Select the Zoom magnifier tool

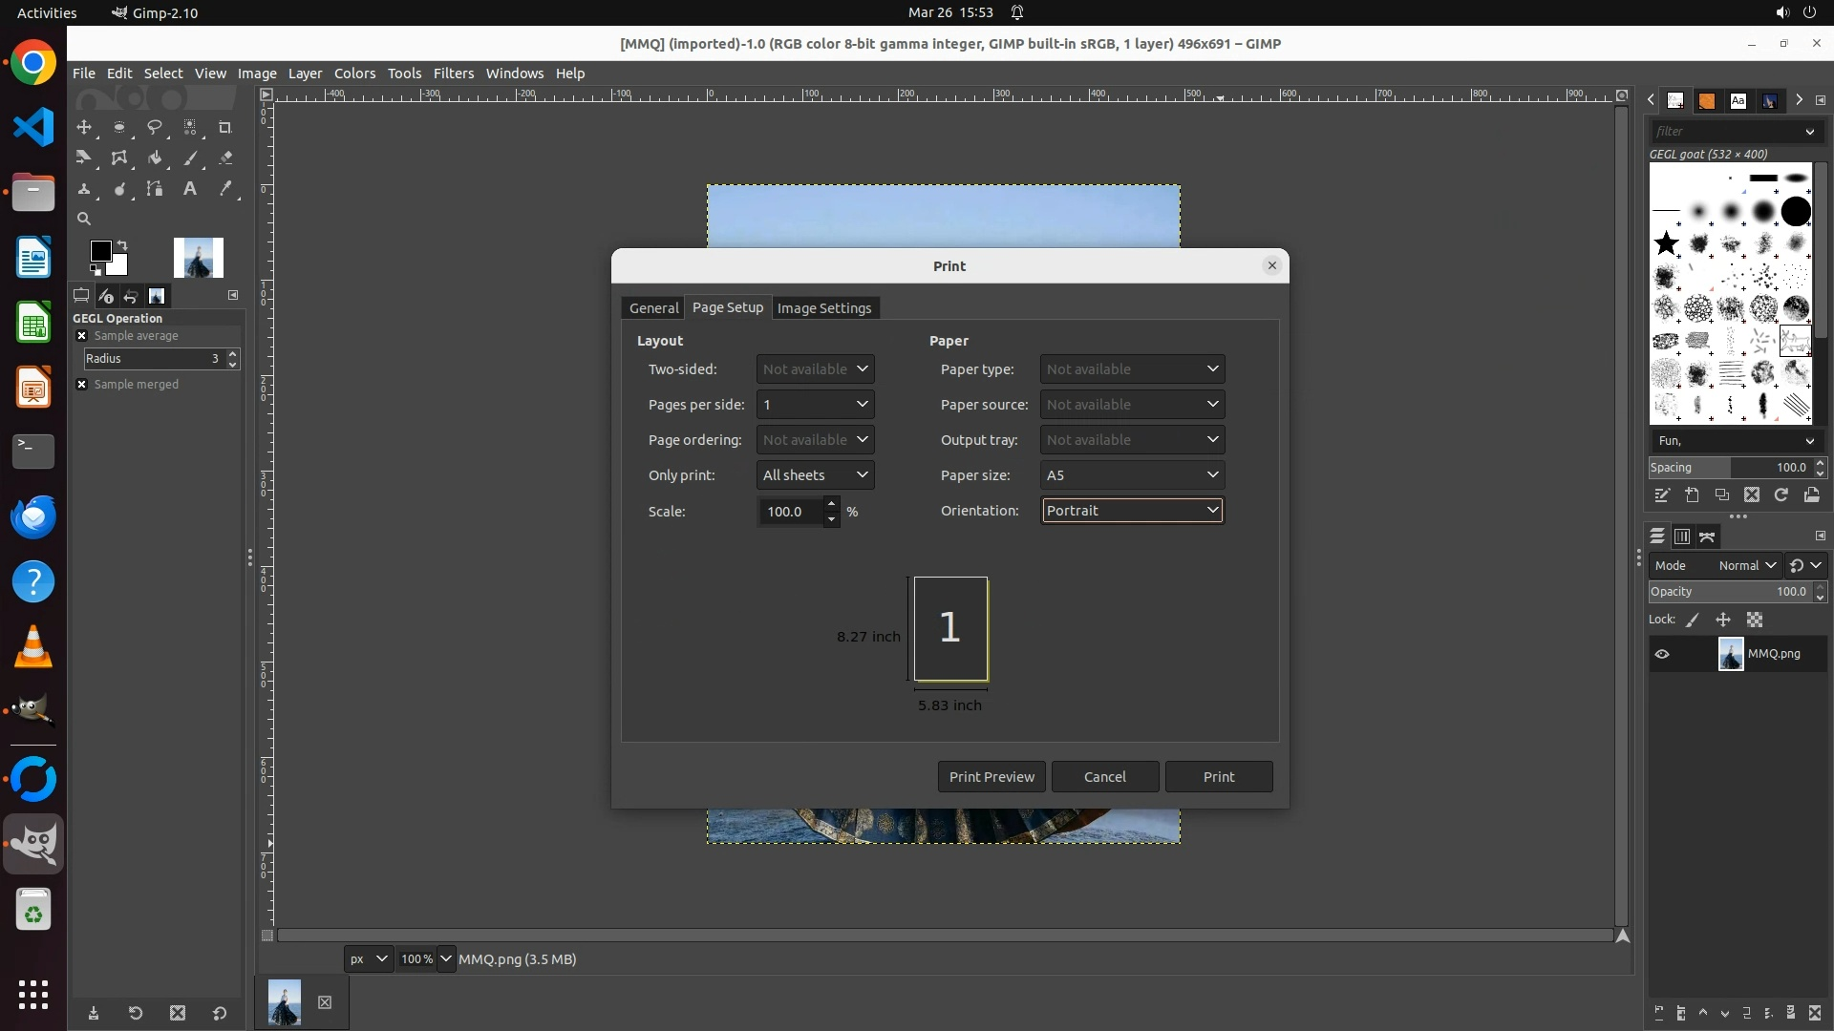coord(84,219)
